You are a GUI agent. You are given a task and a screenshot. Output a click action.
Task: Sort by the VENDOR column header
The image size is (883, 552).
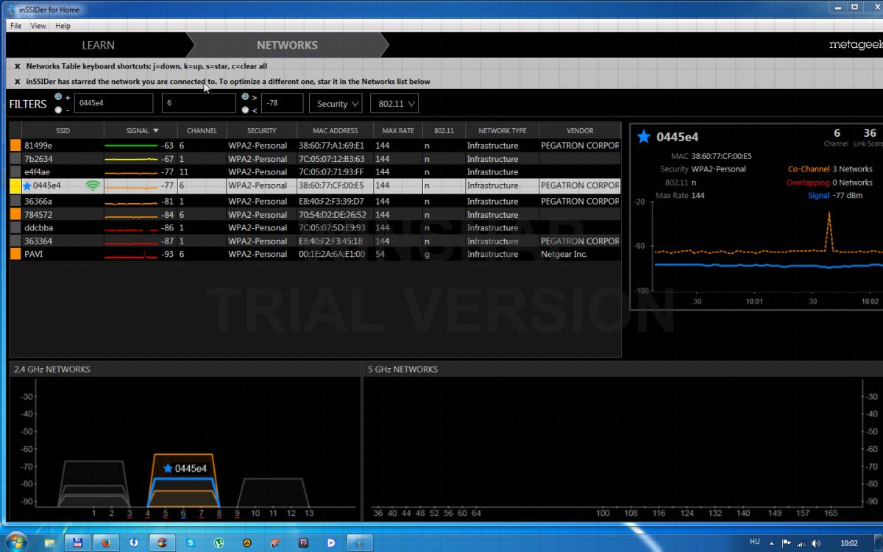click(580, 130)
